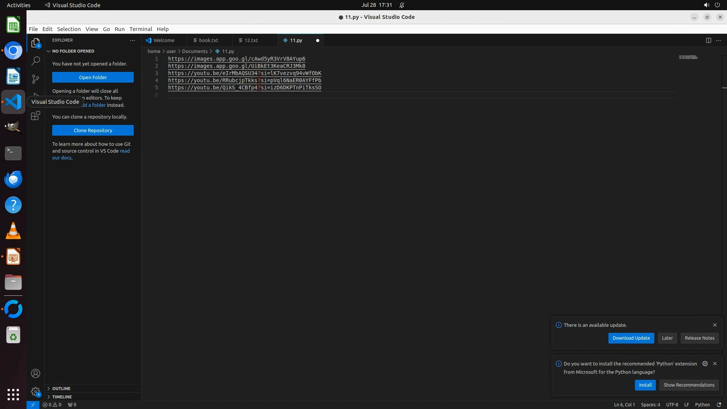
Task: Click the Accounts icon in activity bar
Action: [36, 373]
